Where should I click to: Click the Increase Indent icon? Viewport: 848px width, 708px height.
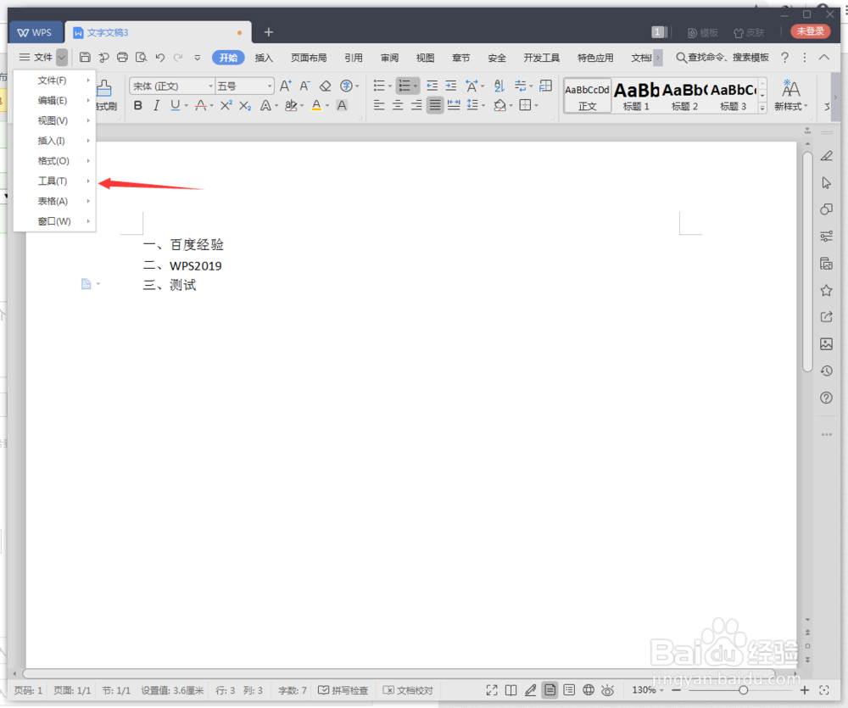pyautogui.click(x=451, y=86)
